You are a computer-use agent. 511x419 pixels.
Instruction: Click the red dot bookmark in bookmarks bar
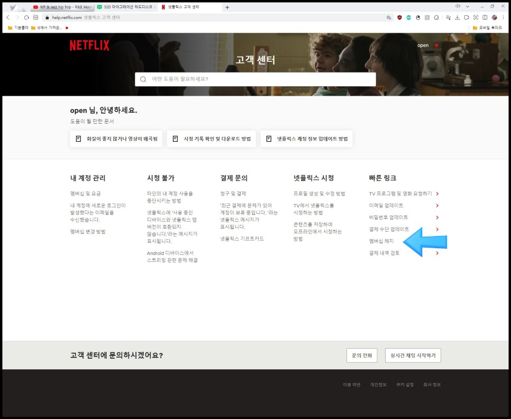67,28
